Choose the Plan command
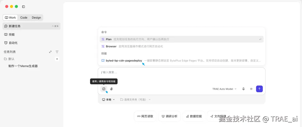Viewport: 302px width, 127px height. click(181, 39)
